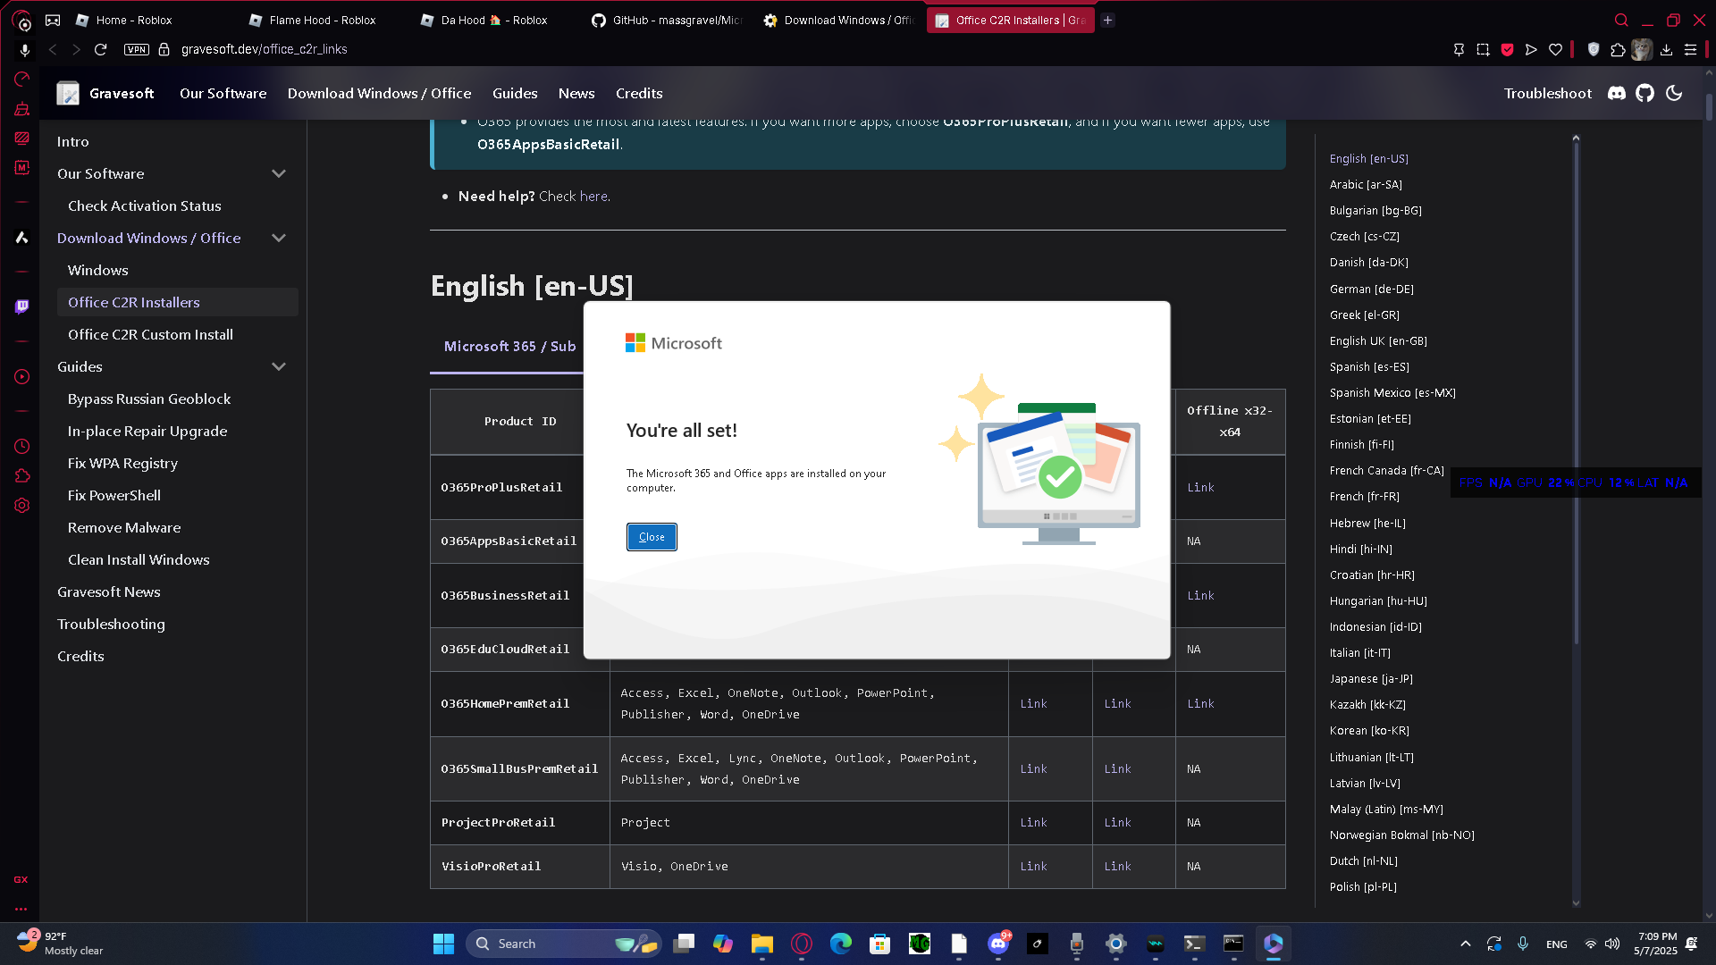Toggle dark mode moon icon

coord(1674,93)
